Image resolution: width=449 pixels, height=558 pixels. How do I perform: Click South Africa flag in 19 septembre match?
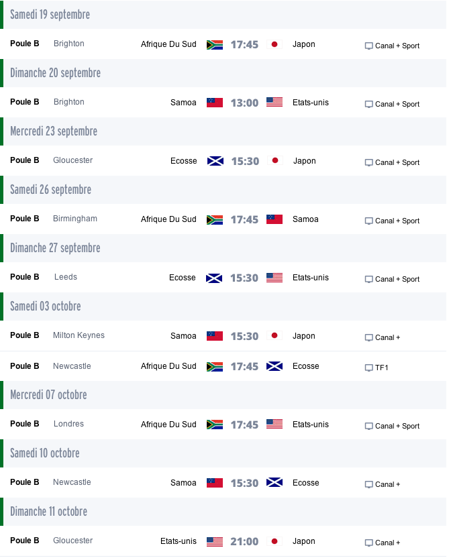coord(215,44)
